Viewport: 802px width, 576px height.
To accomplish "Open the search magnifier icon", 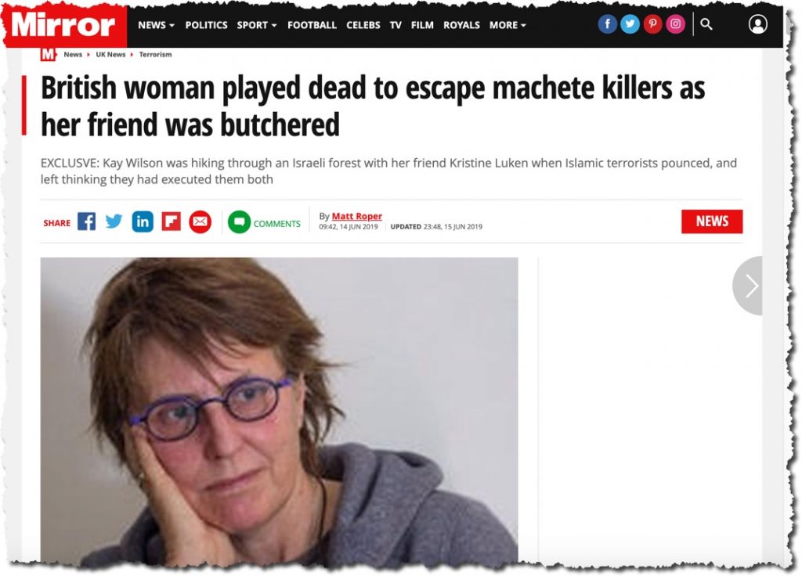I will 706,24.
